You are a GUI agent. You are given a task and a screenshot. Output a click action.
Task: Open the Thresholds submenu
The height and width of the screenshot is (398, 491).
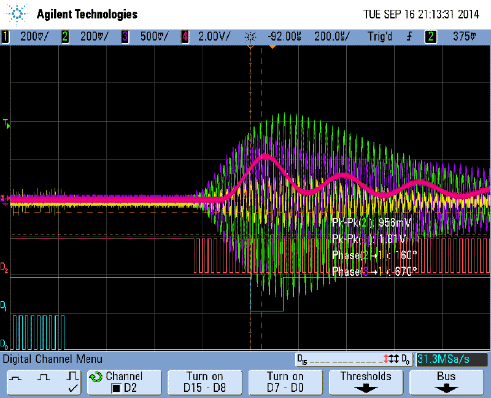(366, 381)
